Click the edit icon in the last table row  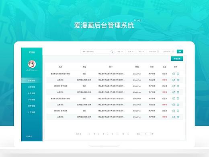(174, 117)
